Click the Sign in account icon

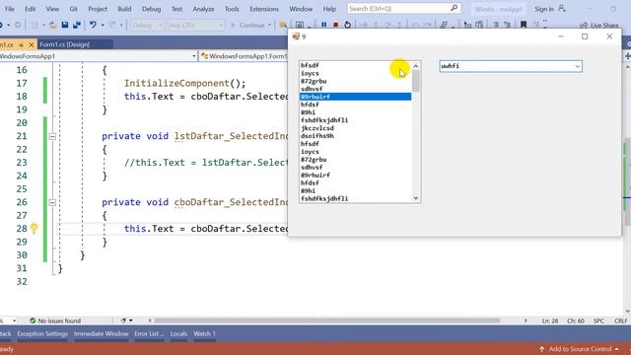click(x=562, y=9)
